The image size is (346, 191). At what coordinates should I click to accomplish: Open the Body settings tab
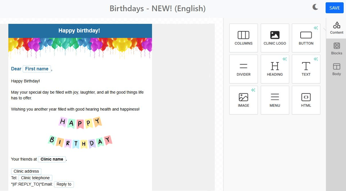[337, 69]
